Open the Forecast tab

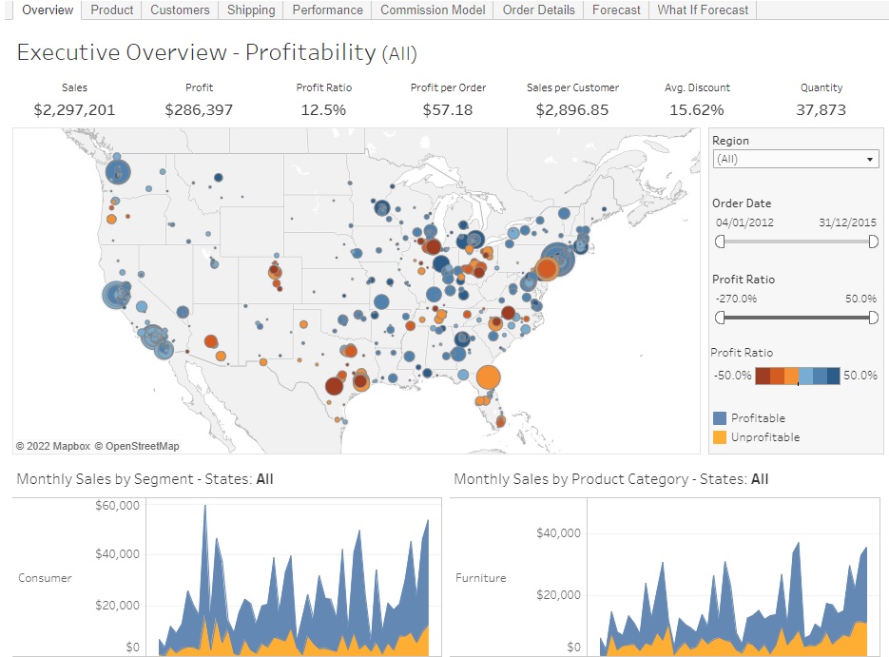pyautogui.click(x=615, y=10)
